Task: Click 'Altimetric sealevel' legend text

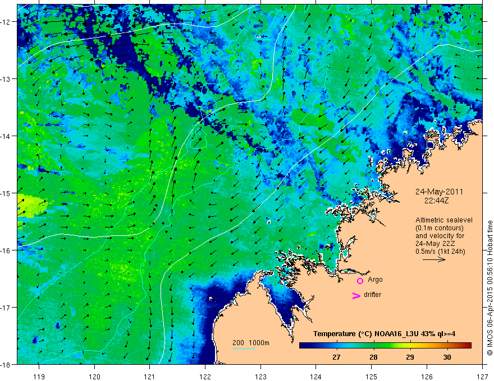Action: [x=444, y=220]
